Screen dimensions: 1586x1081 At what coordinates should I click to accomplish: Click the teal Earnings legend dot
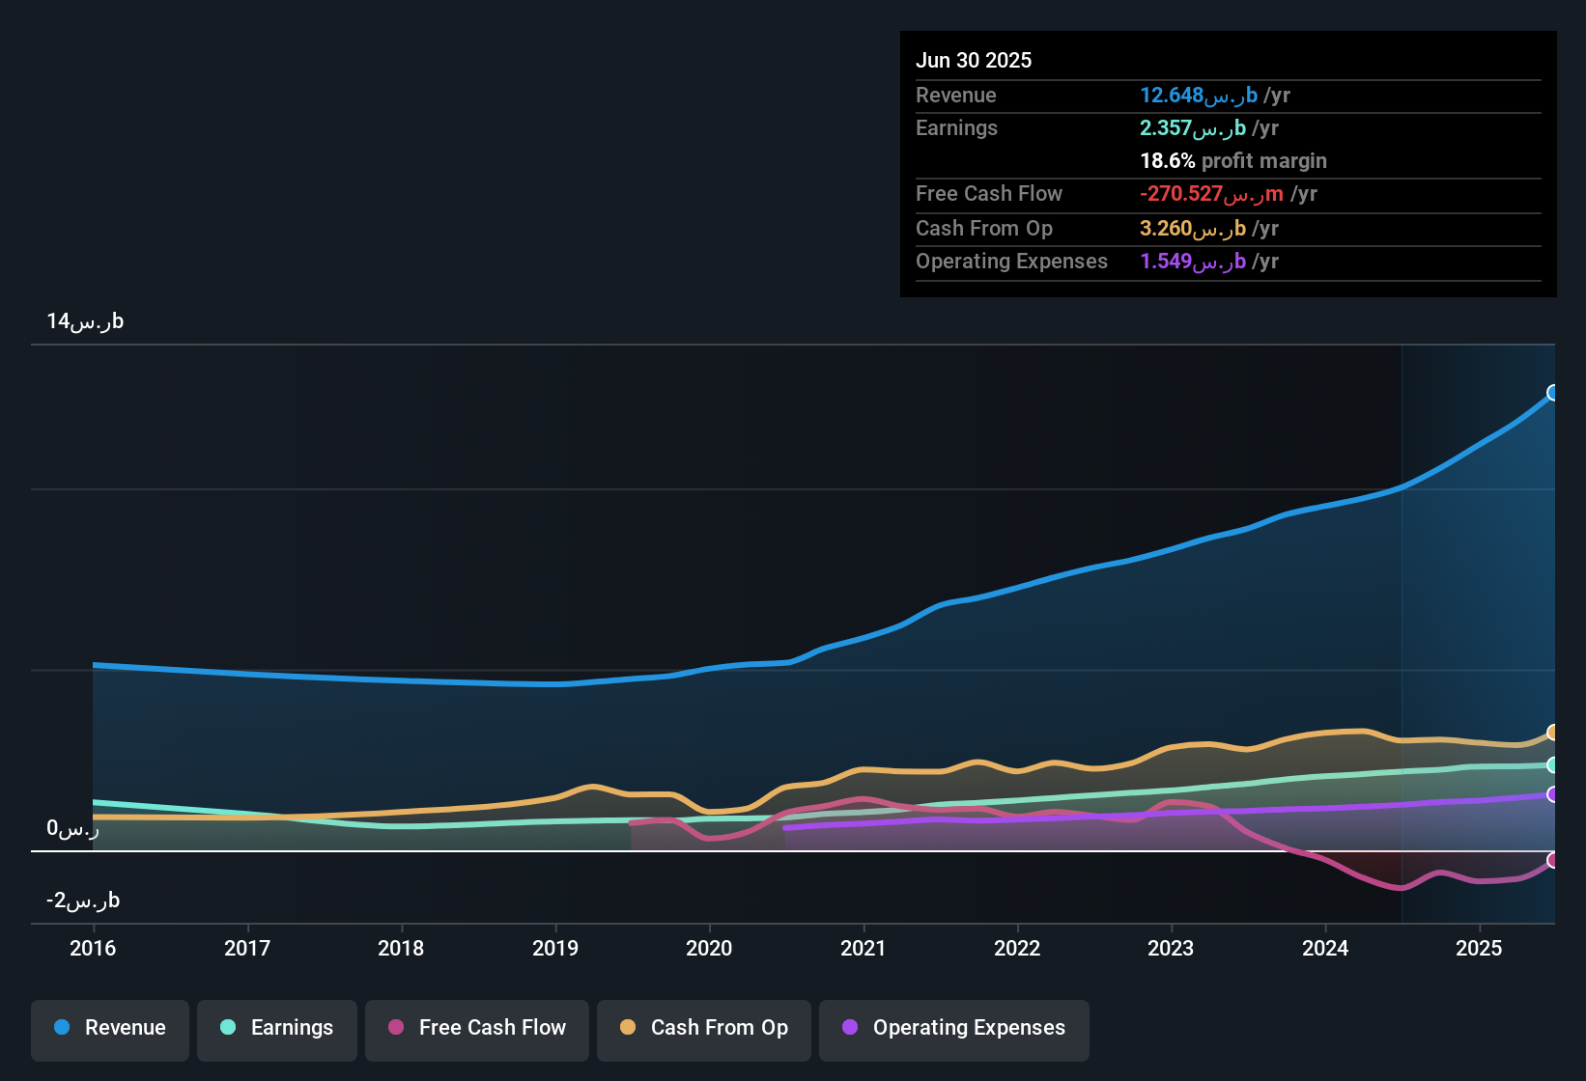[x=228, y=1028]
